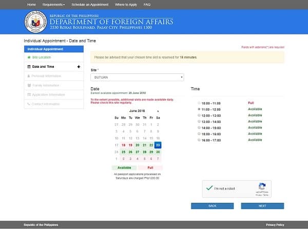Open the Application Information step
308x229 pixels.
tap(54, 94)
